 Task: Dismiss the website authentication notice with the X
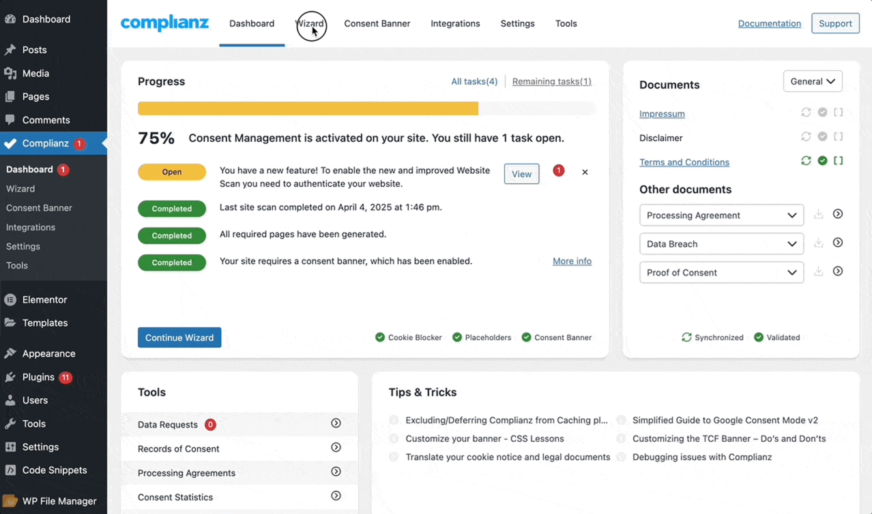point(585,172)
